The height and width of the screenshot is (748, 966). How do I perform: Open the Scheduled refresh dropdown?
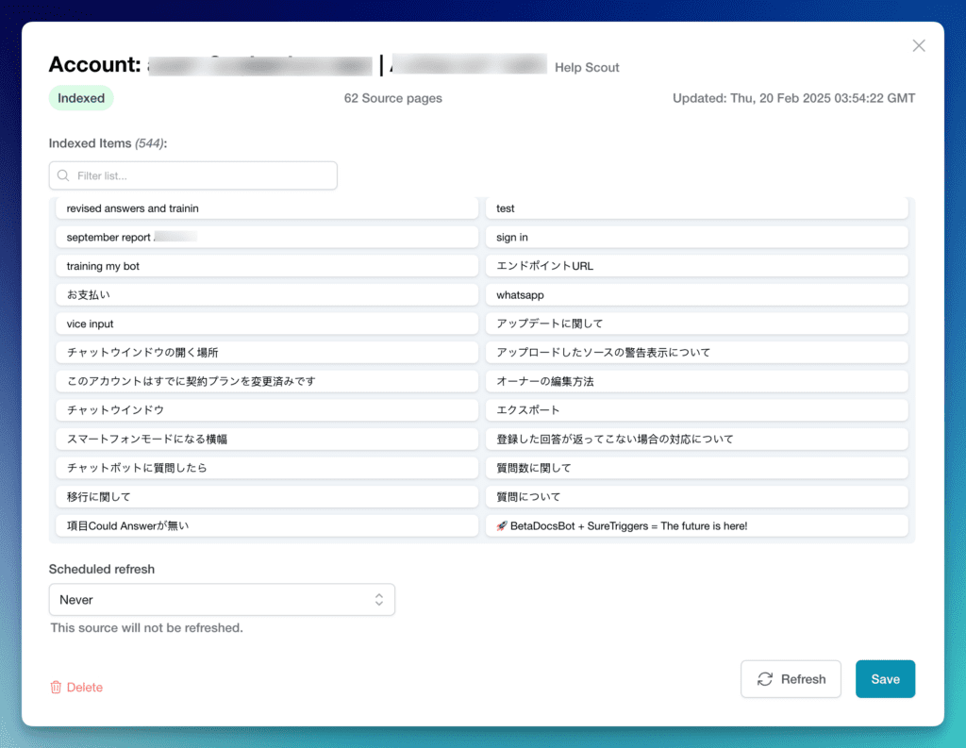pos(222,600)
